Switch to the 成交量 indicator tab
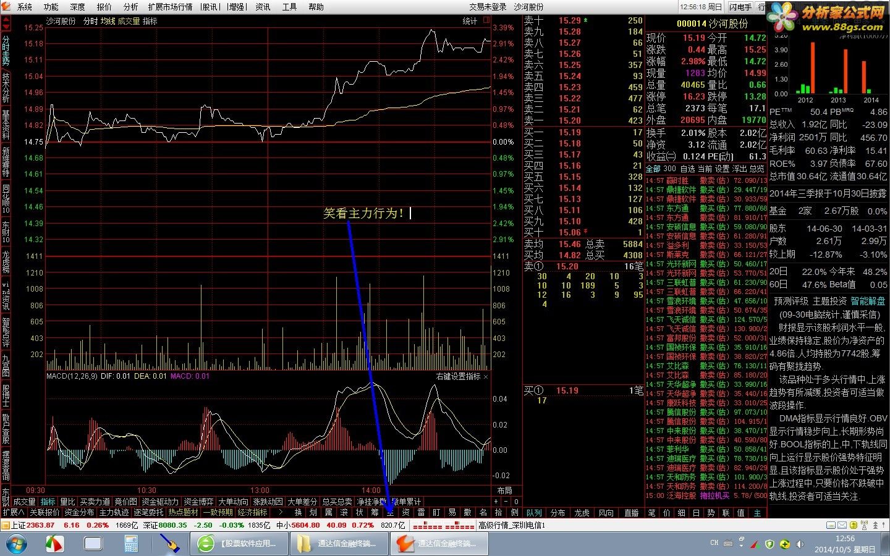 click(25, 502)
